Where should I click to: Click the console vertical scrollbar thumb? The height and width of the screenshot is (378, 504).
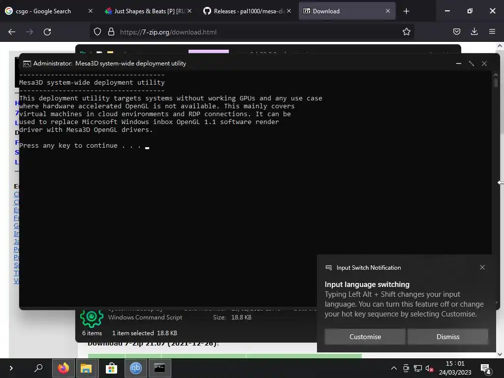496,82
